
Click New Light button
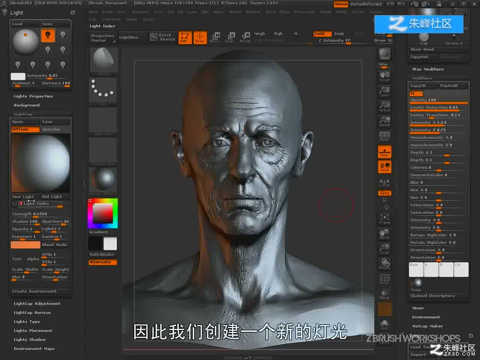coord(25,197)
